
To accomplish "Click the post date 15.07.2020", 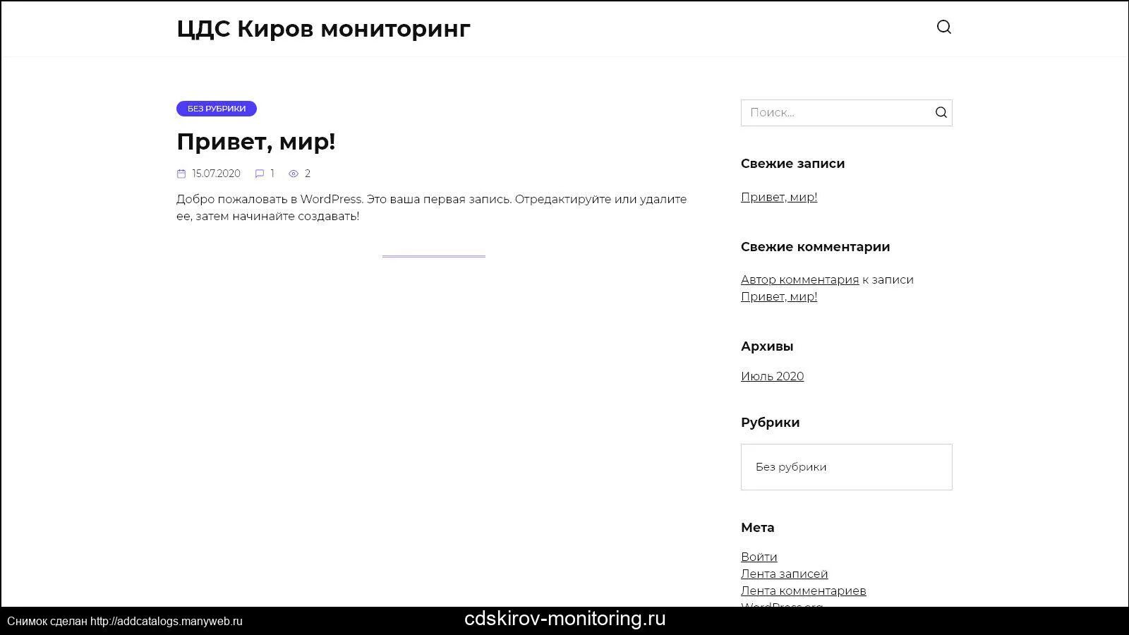I will [x=216, y=174].
